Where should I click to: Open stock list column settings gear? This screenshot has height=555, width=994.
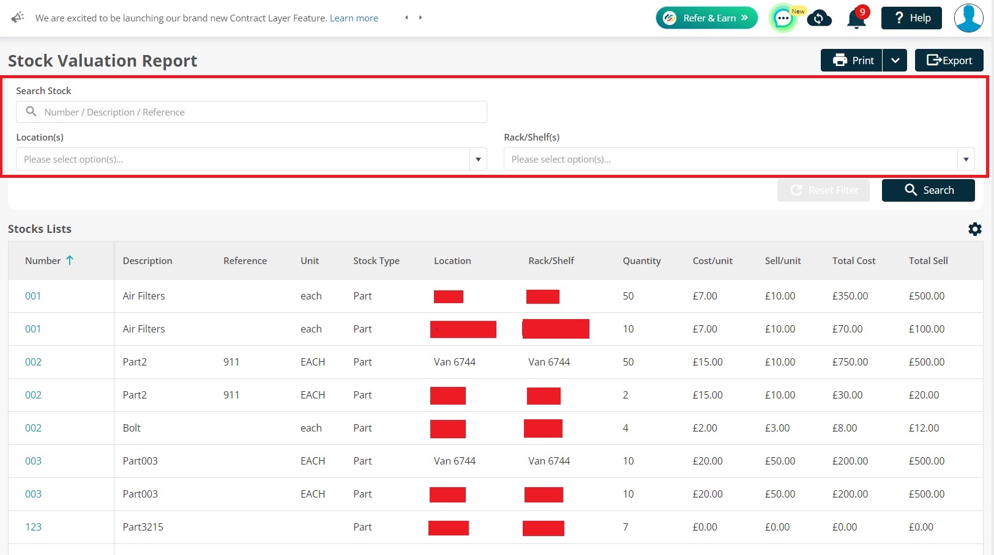point(975,229)
